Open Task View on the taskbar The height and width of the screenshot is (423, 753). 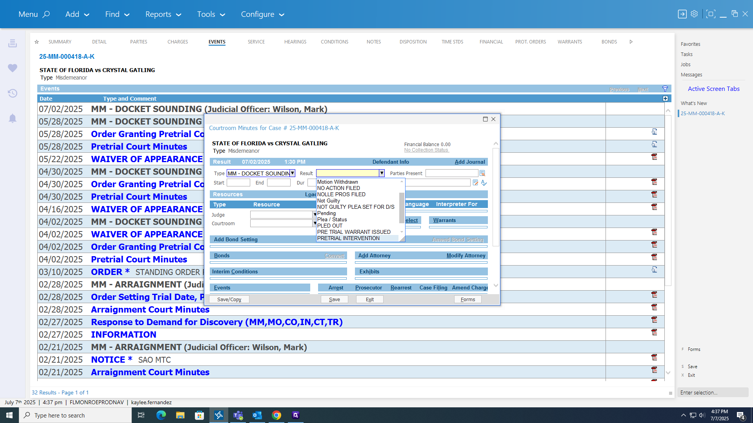coord(141,415)
